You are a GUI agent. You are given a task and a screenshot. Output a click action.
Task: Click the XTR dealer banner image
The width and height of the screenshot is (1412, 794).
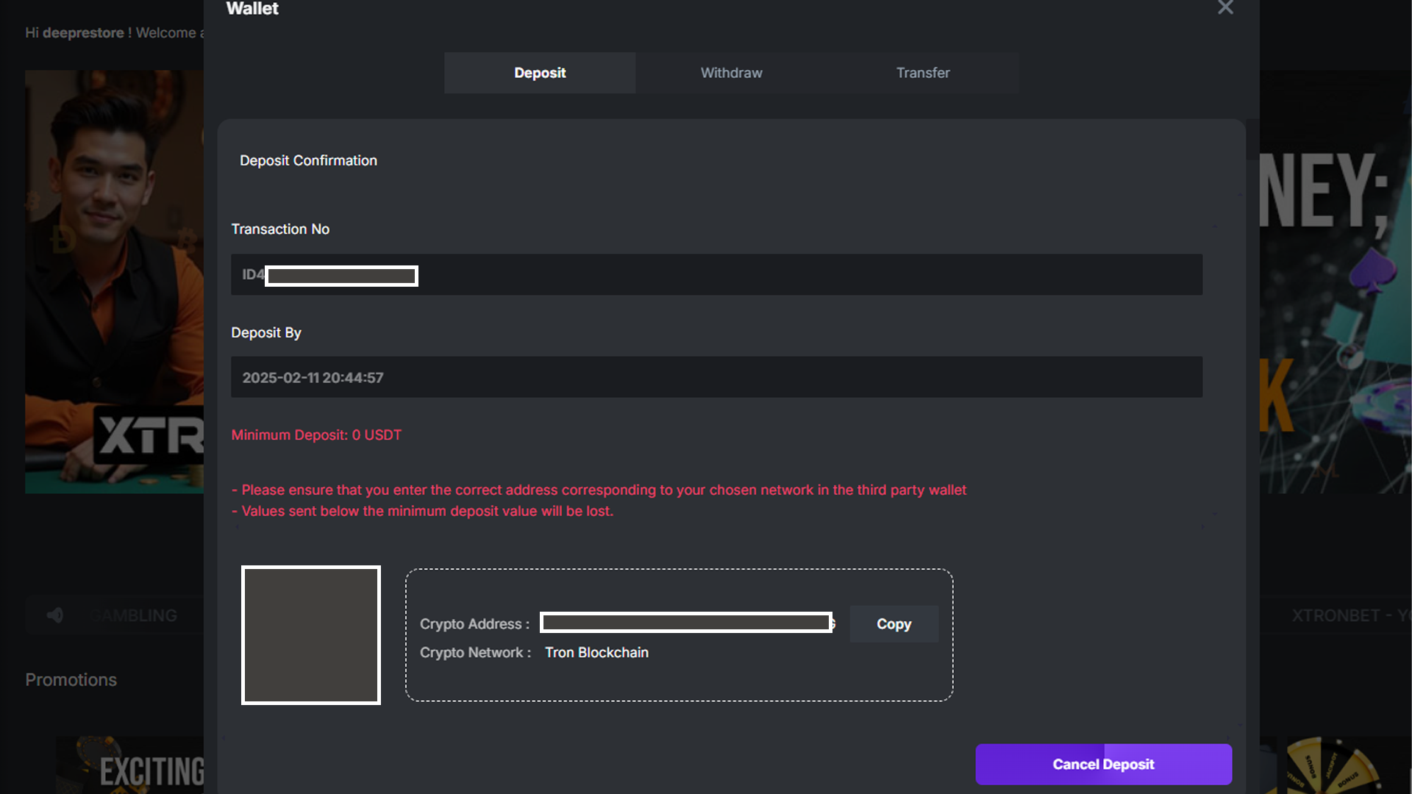coord(114,282)
